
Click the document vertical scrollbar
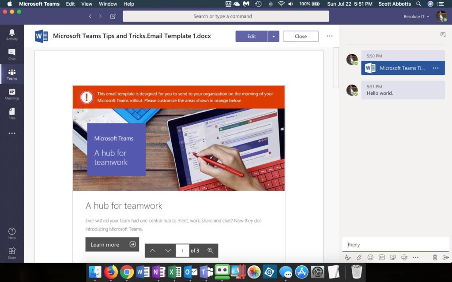336,67
